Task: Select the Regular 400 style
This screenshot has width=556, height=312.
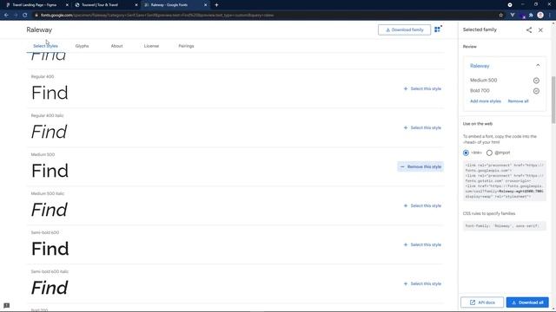Action: pos(422,88)
